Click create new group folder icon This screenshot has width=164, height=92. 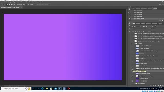tap(161, 86)
